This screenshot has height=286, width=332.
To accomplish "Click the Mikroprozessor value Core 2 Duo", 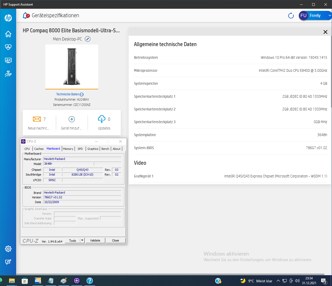I will (293, 70).
